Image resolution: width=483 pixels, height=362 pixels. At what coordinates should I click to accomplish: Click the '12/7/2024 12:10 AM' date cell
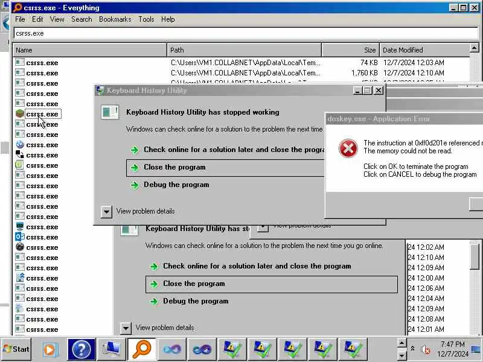coord(414,73)
